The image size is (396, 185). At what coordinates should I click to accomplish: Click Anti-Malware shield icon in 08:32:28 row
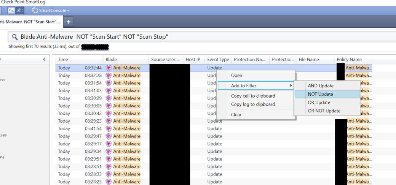pos(109,75)
